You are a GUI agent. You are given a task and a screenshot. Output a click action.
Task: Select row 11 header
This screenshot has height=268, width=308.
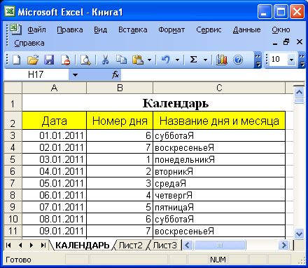[13, 231]
